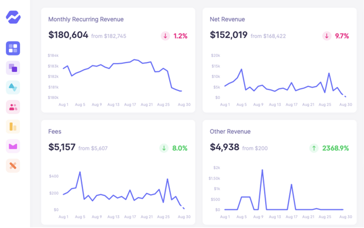Click the Fees line chart
Viewport: 364px width, 228px height.
coord(123,190)
